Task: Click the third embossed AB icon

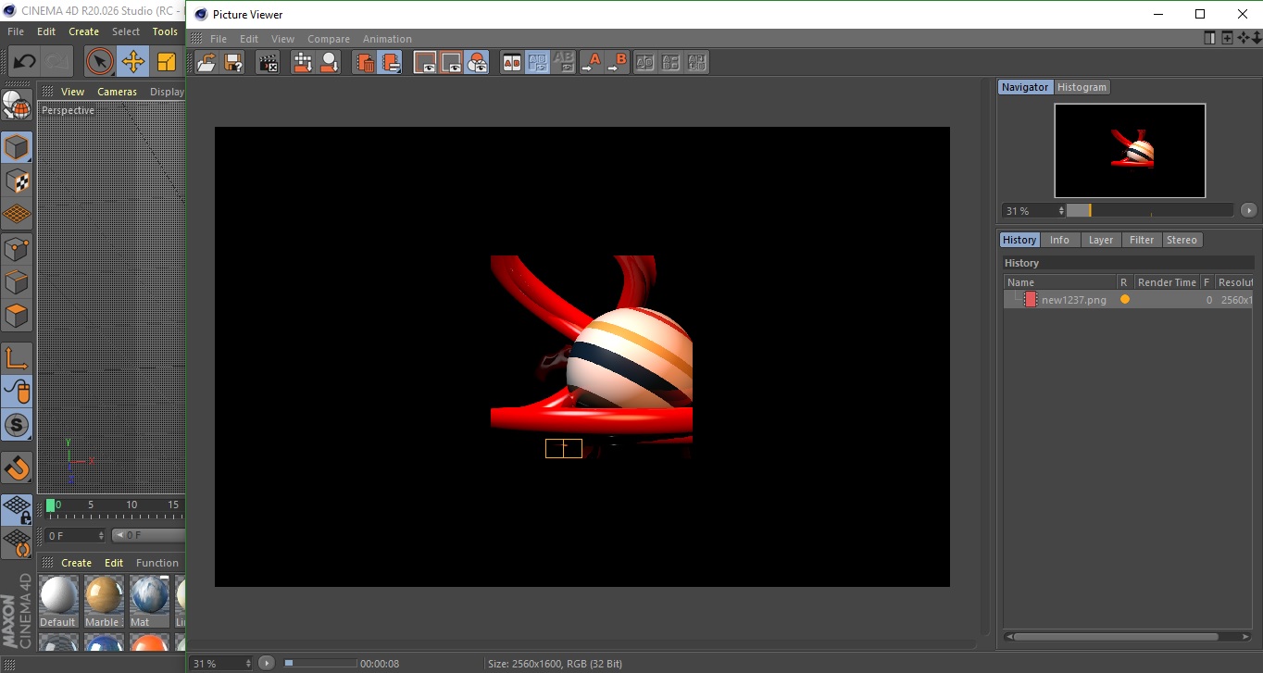Action: pos(697,63)
